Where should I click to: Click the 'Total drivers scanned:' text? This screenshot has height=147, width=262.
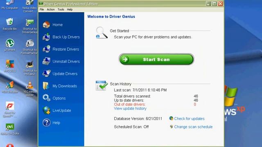click(x=132, y=96)
